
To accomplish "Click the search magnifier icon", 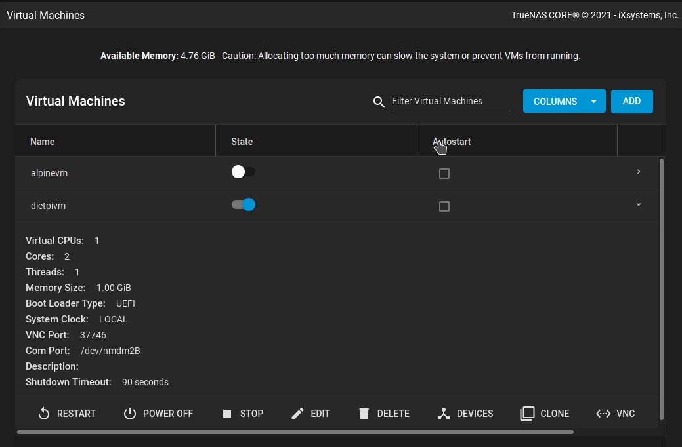I will 379,102.
